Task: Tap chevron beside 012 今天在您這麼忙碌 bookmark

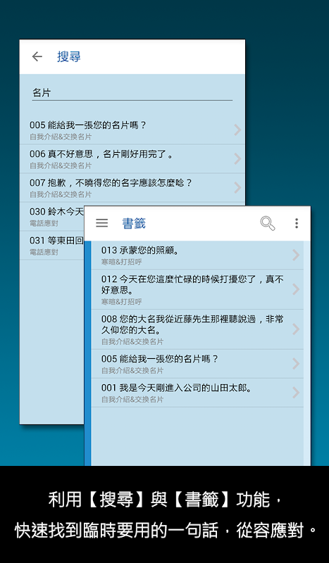Action: click(296, 289)
